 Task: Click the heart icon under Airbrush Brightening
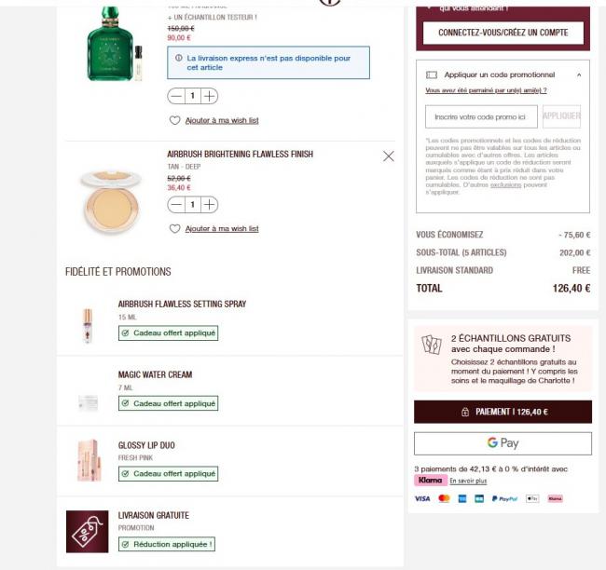tap(174, 228)
